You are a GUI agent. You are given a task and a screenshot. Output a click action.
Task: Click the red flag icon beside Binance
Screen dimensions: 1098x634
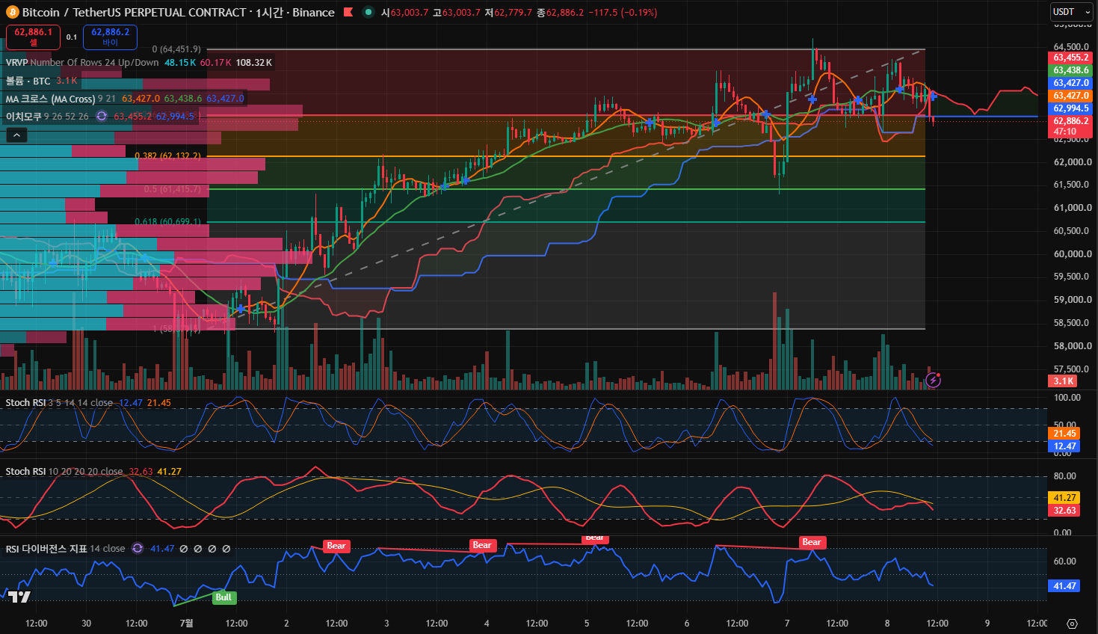(348, 12)
